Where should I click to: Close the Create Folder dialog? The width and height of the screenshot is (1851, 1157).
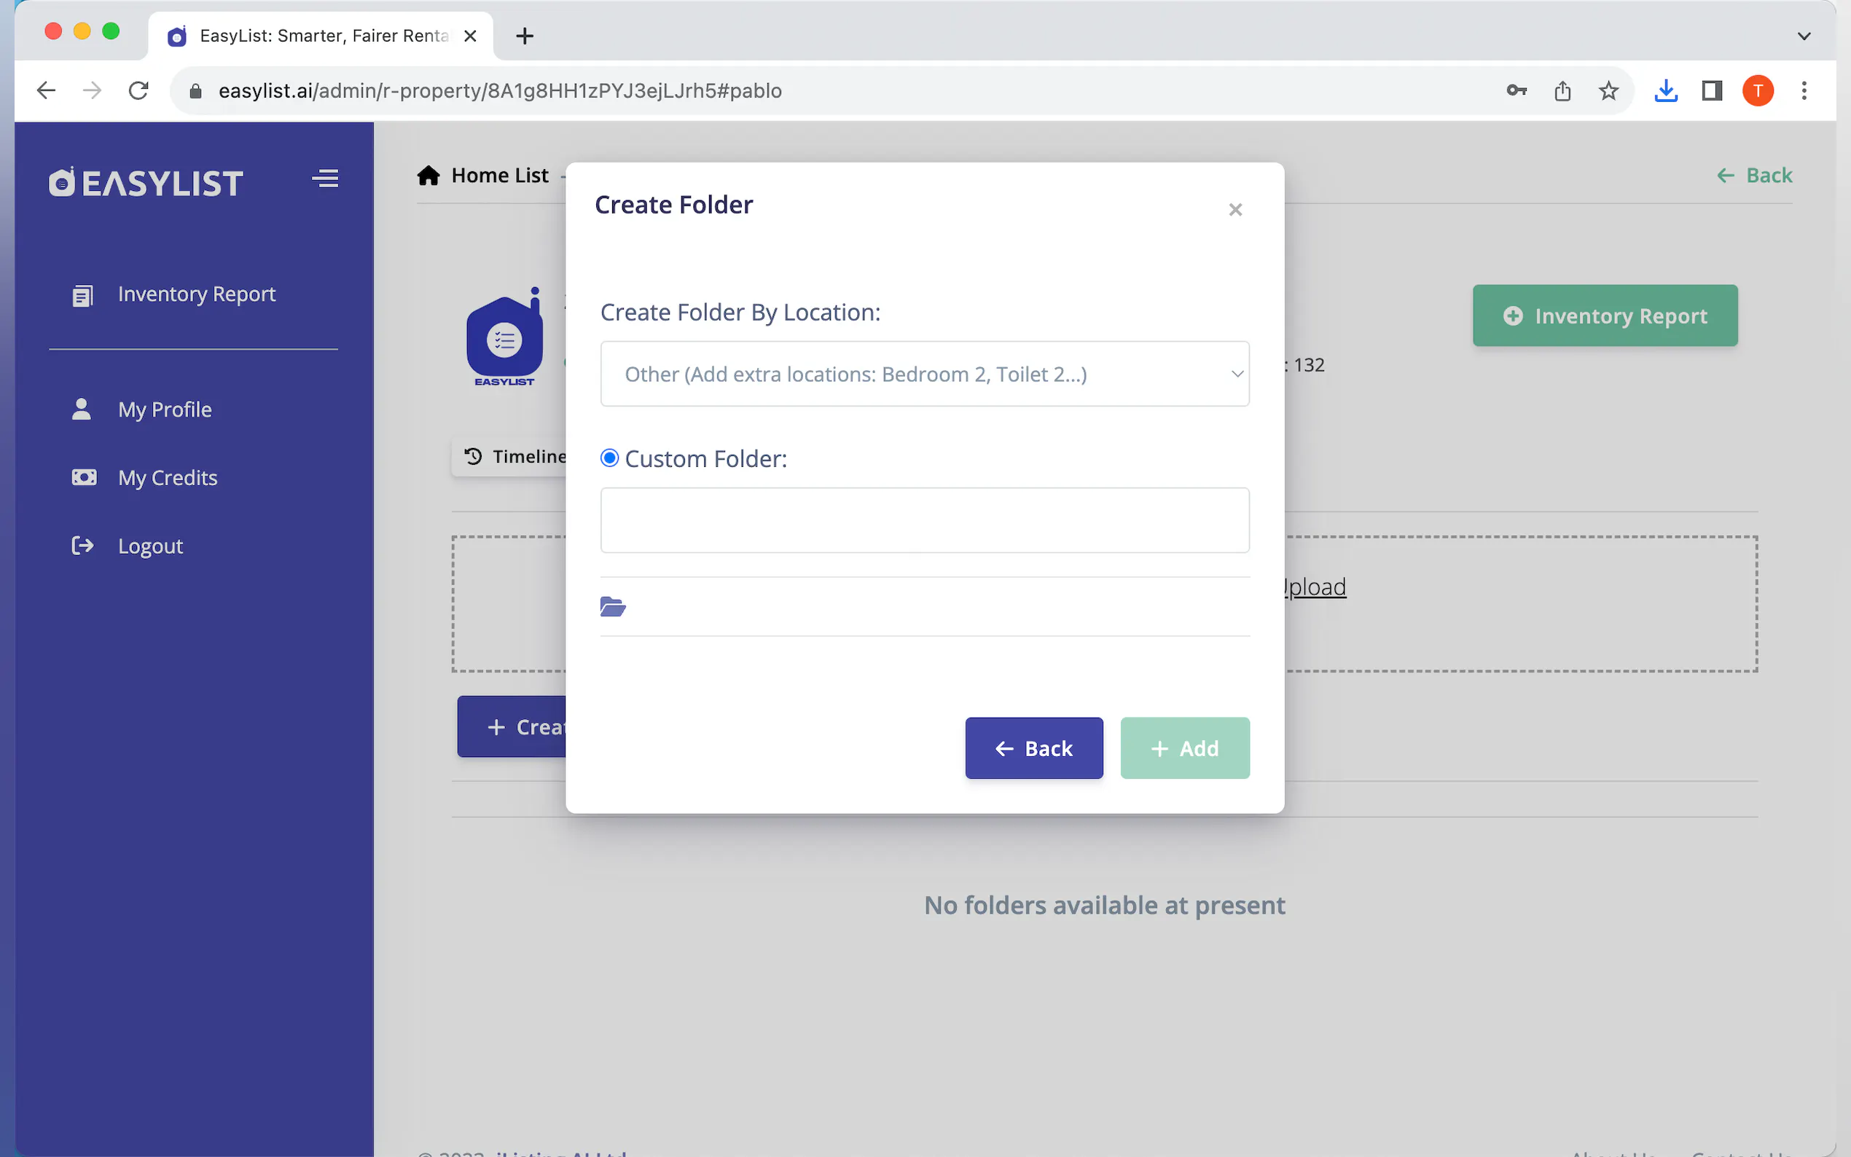(x=1235, y=210)
